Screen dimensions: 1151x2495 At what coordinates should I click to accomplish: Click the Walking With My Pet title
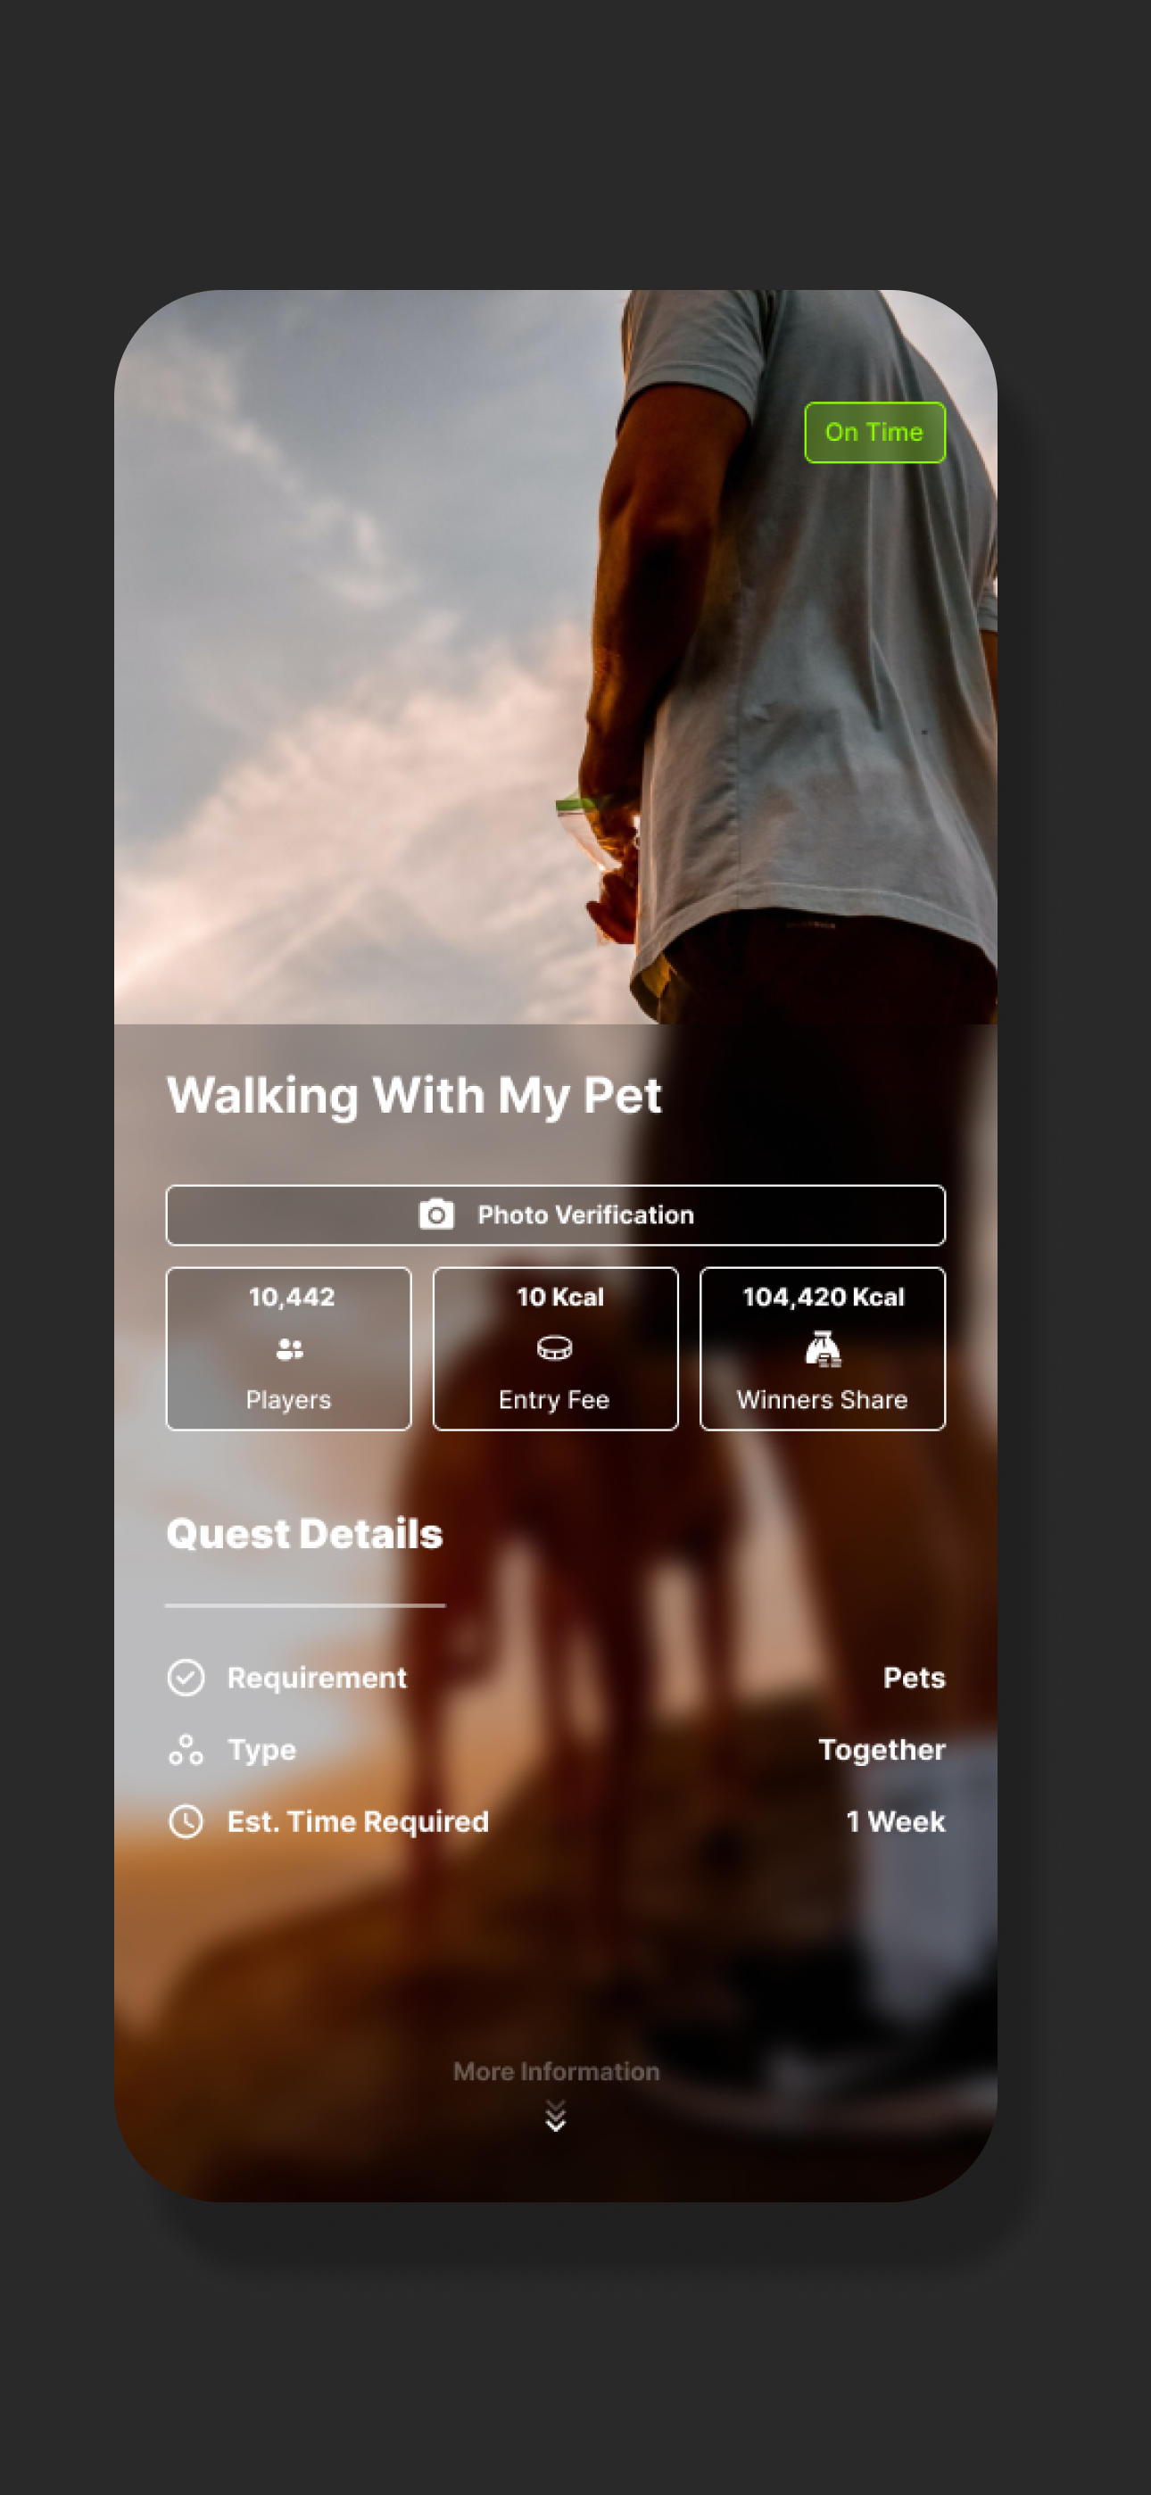(x=414, y=1097)
